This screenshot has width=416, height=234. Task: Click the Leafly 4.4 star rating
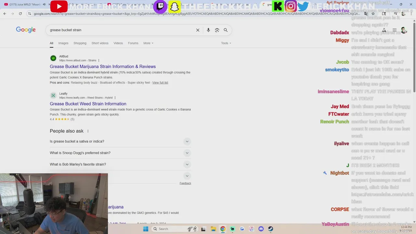pyautogui.click(x=62, y=119)
